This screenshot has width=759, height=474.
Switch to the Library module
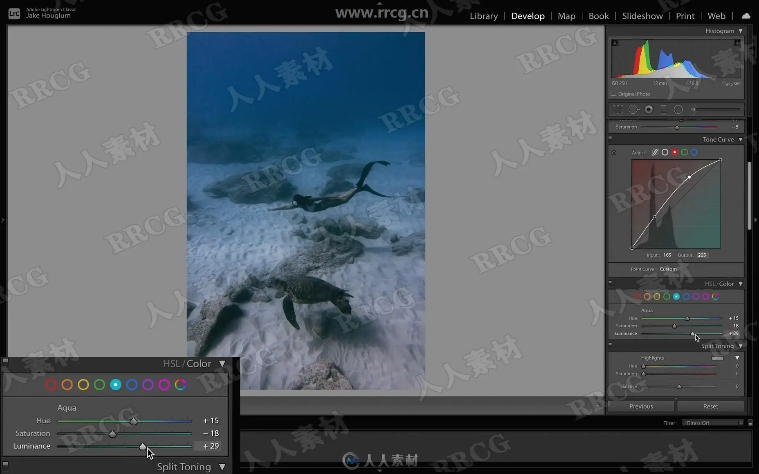pos(484,16)
